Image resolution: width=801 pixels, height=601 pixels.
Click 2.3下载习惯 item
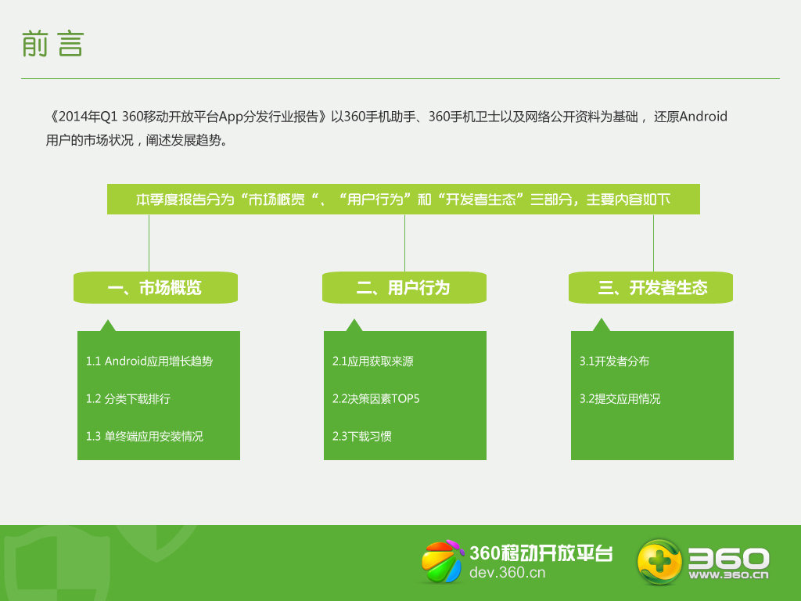[362, 437]
